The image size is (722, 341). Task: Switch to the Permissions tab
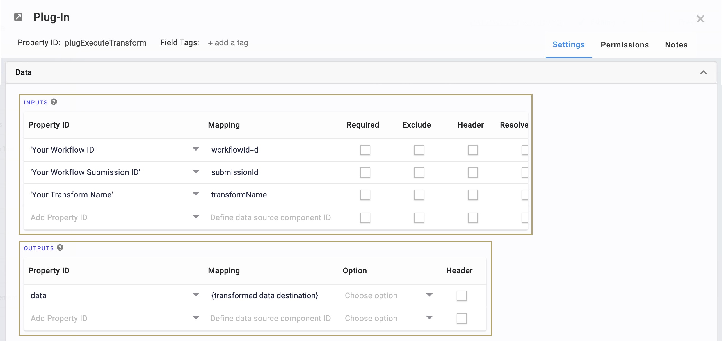tap(625, 45)
